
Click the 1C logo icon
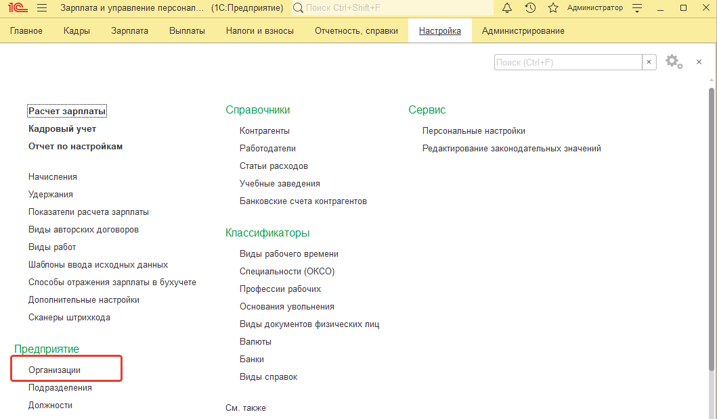tap(18, 7)
